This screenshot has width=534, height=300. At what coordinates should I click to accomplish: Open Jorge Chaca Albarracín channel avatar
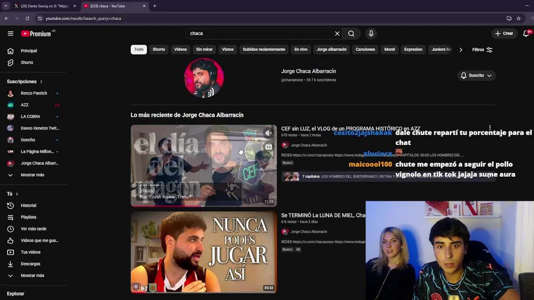[204, 78]
